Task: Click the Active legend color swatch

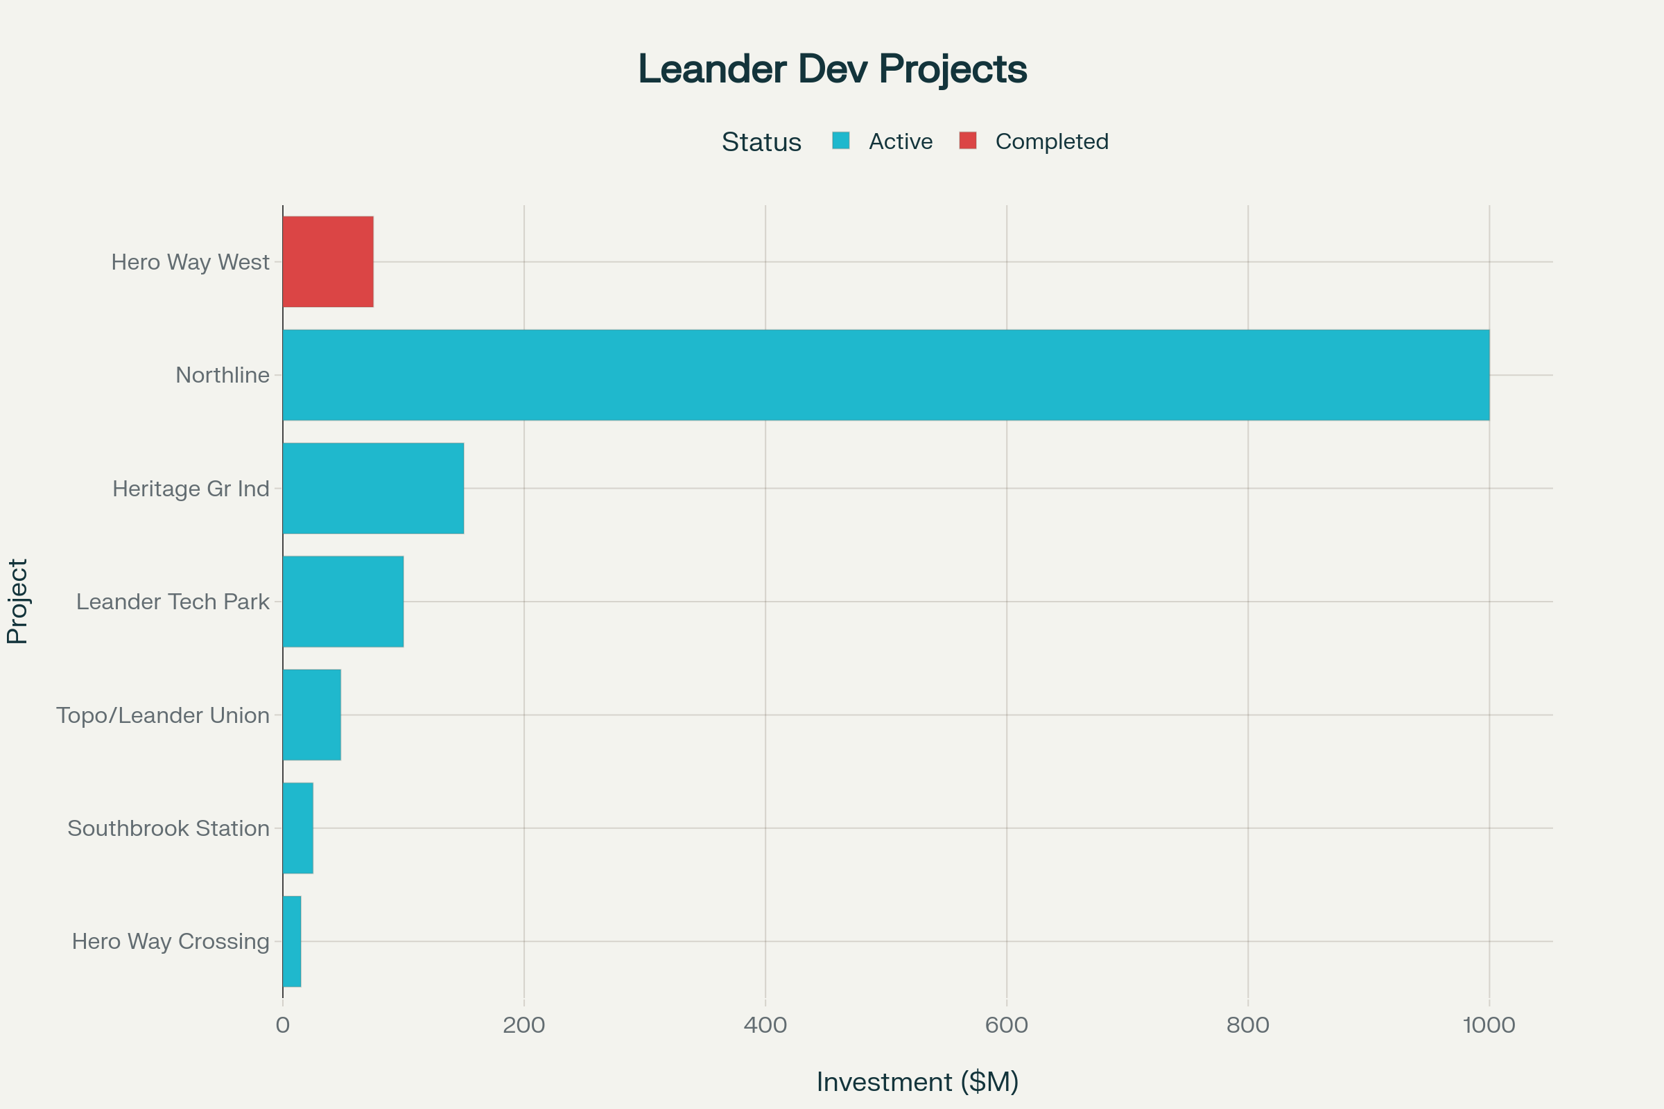Action: coord(840,141)
